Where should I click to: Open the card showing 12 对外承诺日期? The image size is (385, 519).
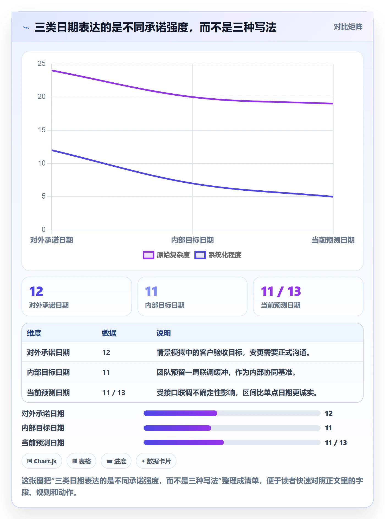pyautogui.click(x=77, y=296)
